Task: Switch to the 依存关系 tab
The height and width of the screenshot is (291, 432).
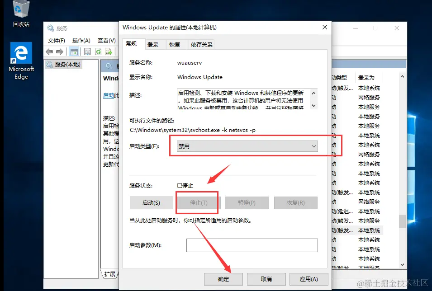Action: (x=201, y=45)
